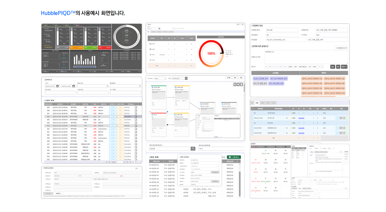
Task: Click WHERE 1=1 condition text area
Action: tap(306, 57)
